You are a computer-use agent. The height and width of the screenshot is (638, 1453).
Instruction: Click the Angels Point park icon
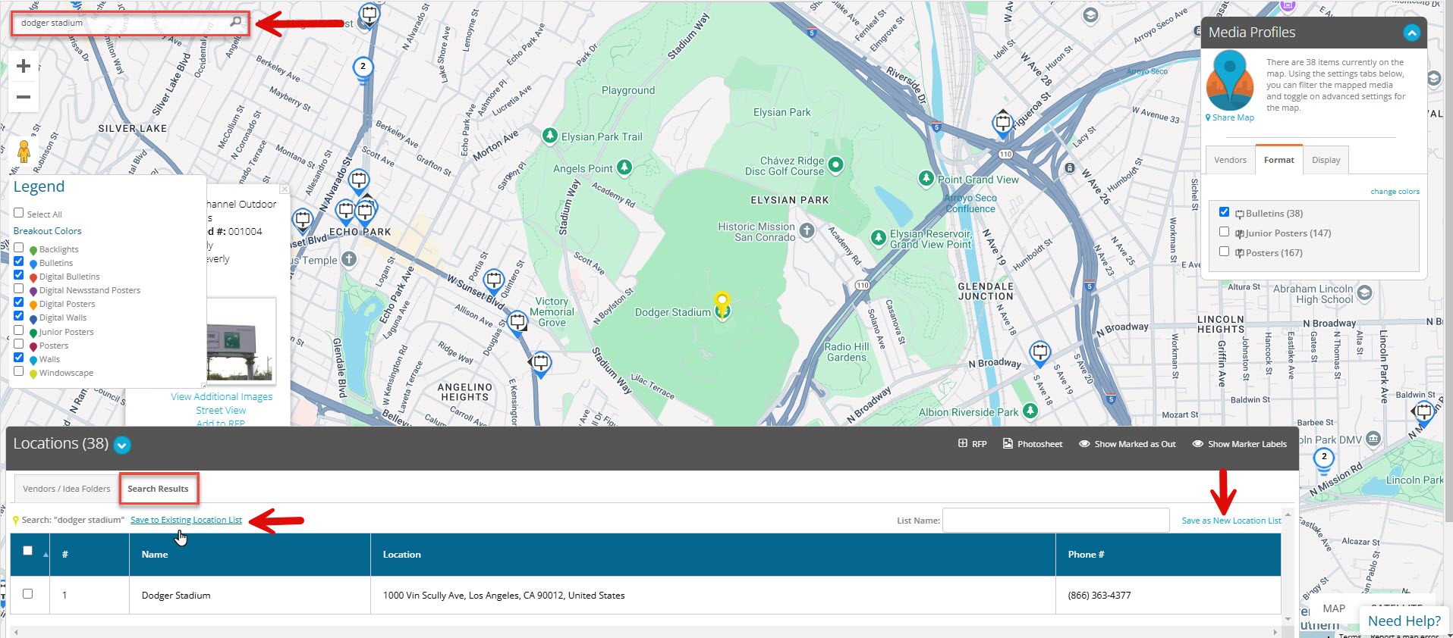pos(624,167)
